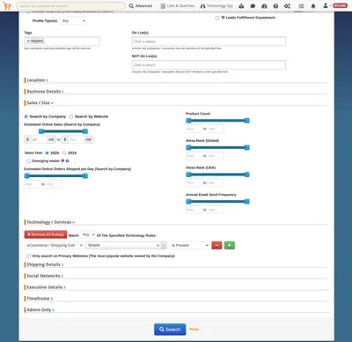Check Leads Fulfillment Department checkbox
Image resolution: width=352 pixels, height=342 pixels.
[217, 18]
